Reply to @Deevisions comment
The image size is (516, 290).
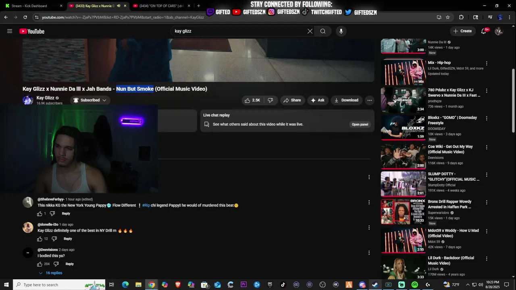[69, 264]
